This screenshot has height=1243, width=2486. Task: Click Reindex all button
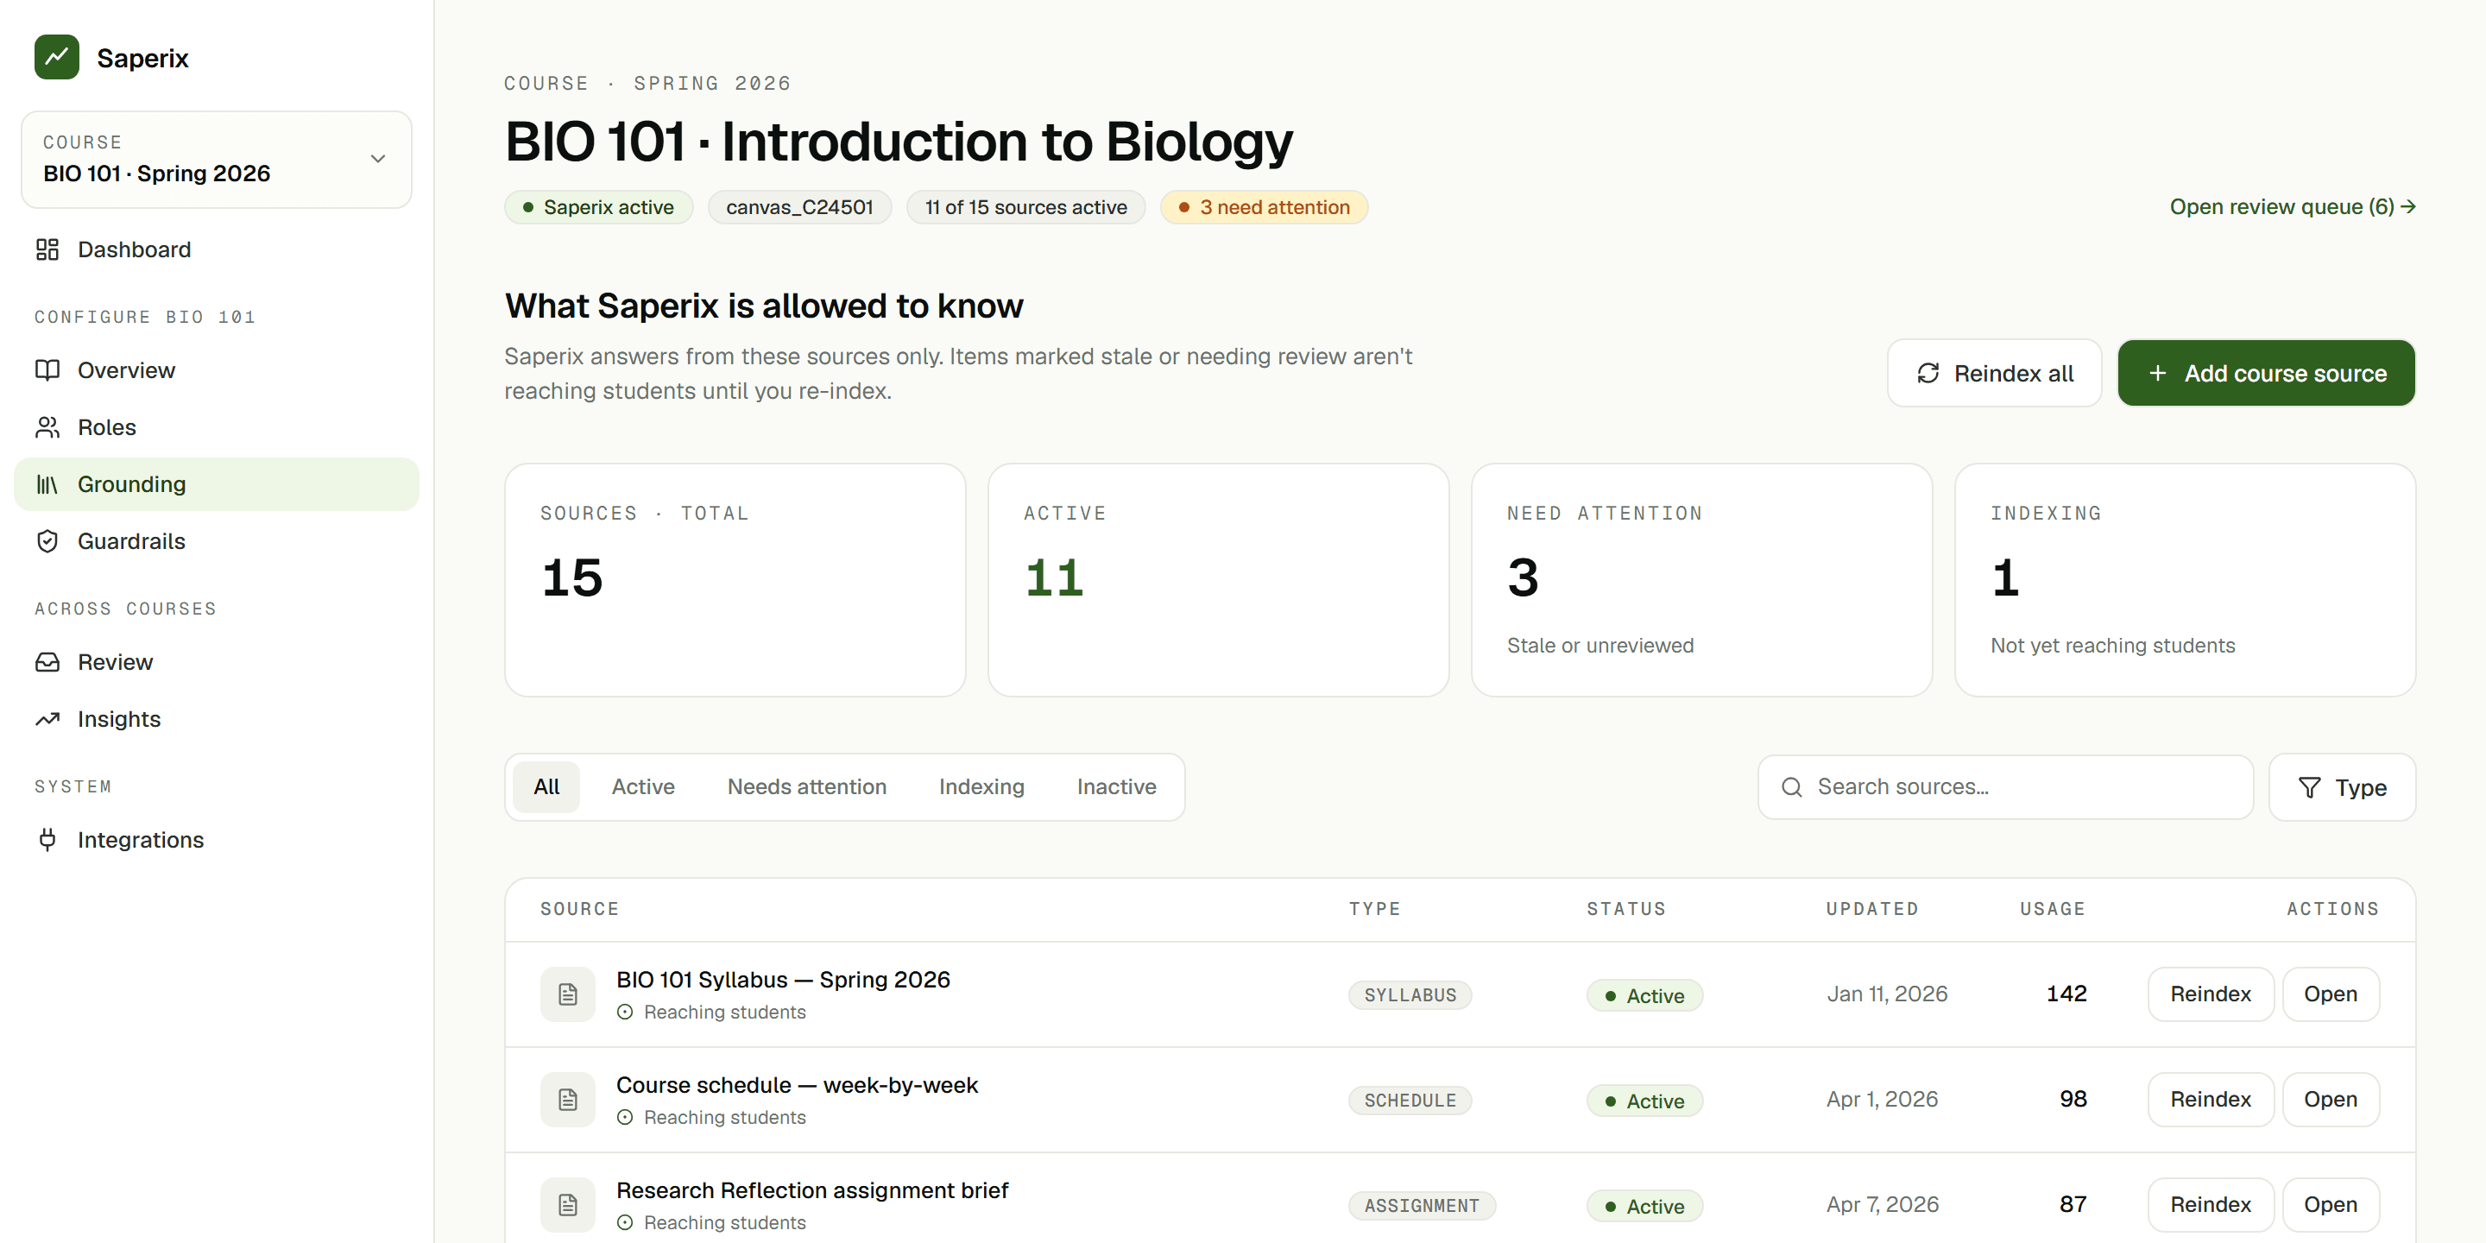pyautogui.click(x=1994, y=374)
